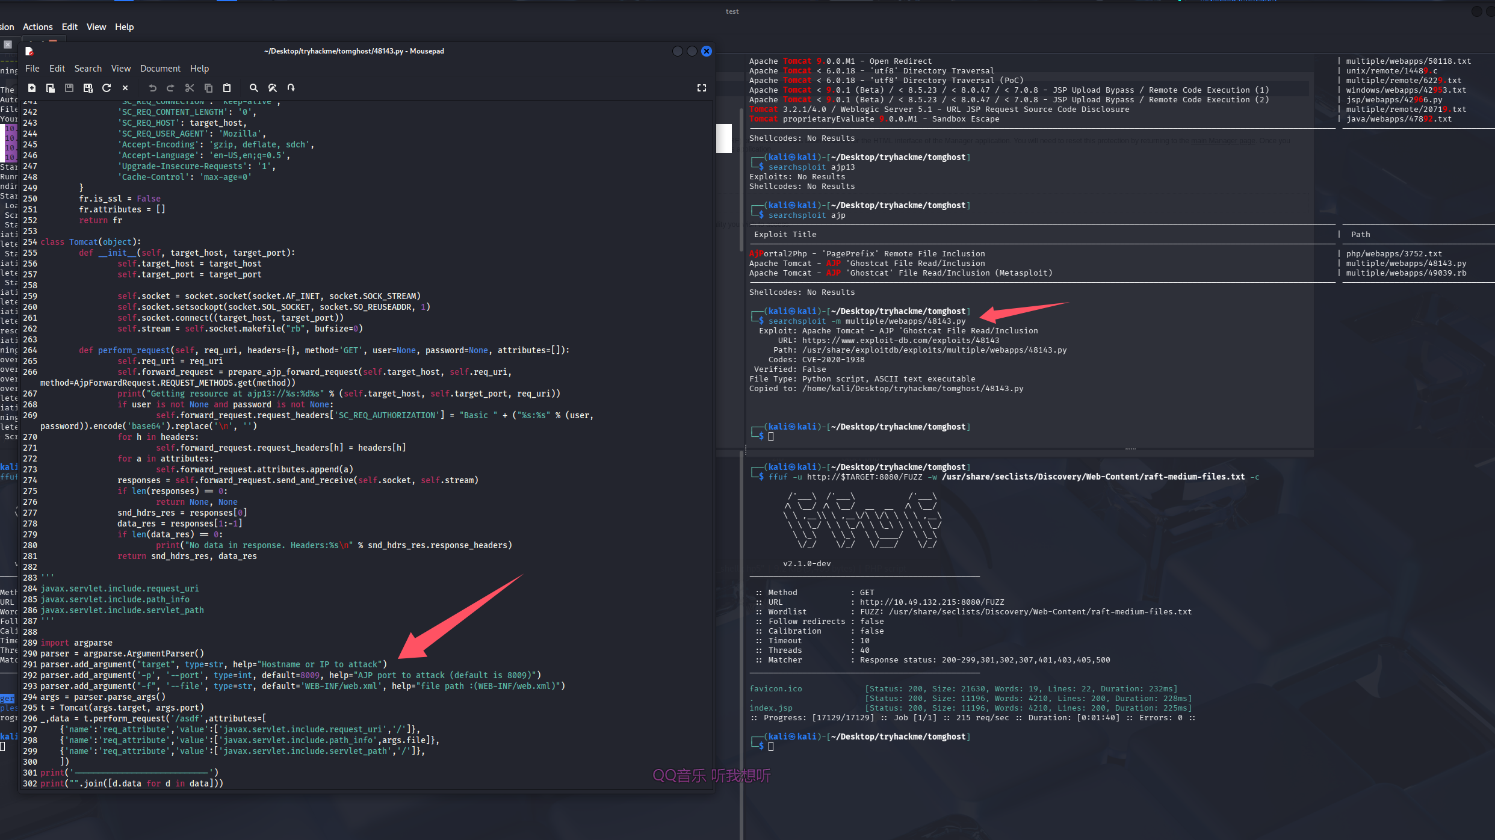This screenshot has width=1495, height=840.
Task: Toggle fullscreen mode in Mousepad
Action: (x=701, y=88)
